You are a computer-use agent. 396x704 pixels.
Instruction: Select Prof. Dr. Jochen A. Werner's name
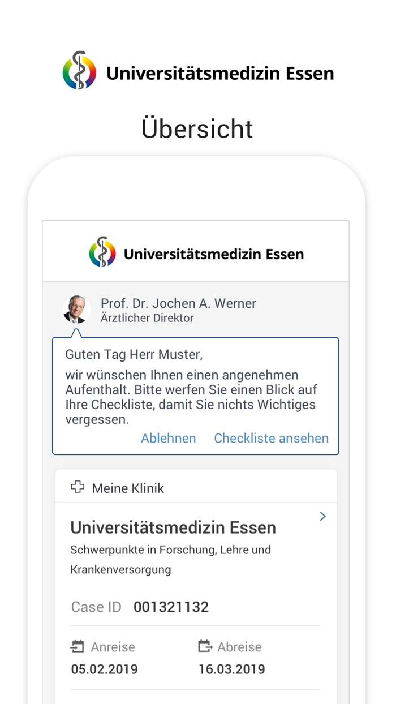179,303
